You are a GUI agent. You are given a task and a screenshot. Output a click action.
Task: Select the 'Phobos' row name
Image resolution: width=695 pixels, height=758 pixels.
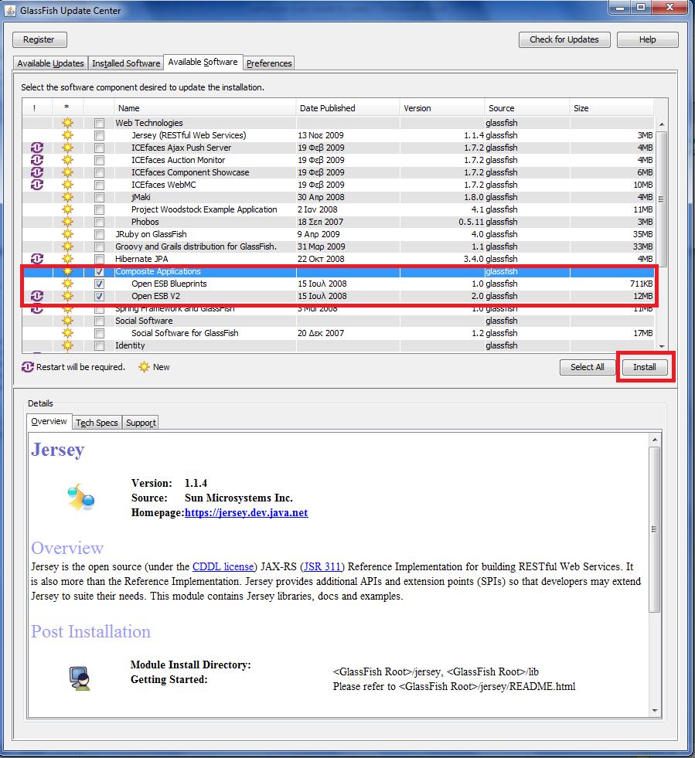145,222
